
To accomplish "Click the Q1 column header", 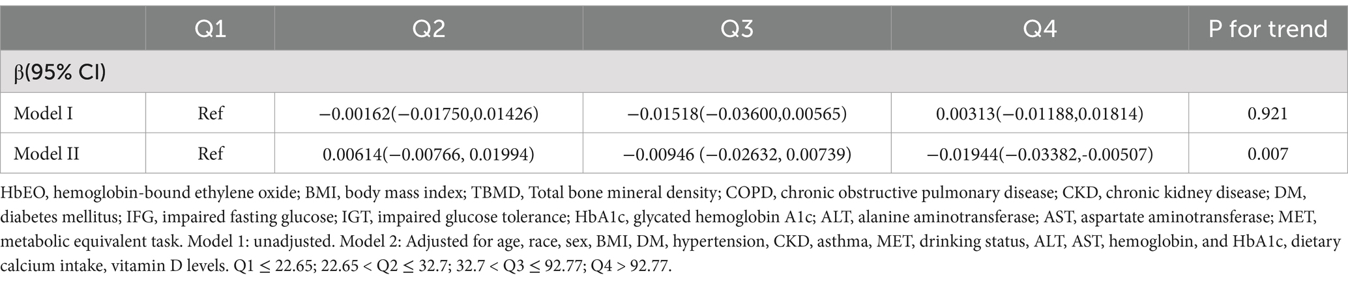I will pos(210,29).
